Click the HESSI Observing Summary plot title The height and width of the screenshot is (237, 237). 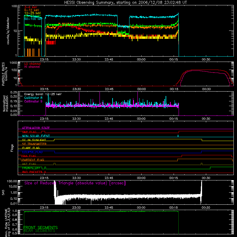[x=126, y=3]
